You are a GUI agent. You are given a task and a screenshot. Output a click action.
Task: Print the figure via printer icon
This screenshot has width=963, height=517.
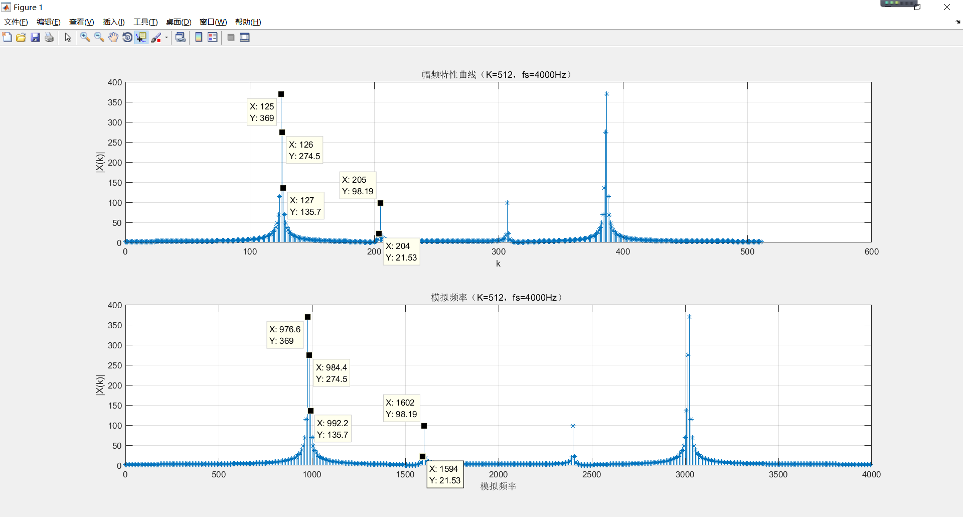click(x=49, y=37)
